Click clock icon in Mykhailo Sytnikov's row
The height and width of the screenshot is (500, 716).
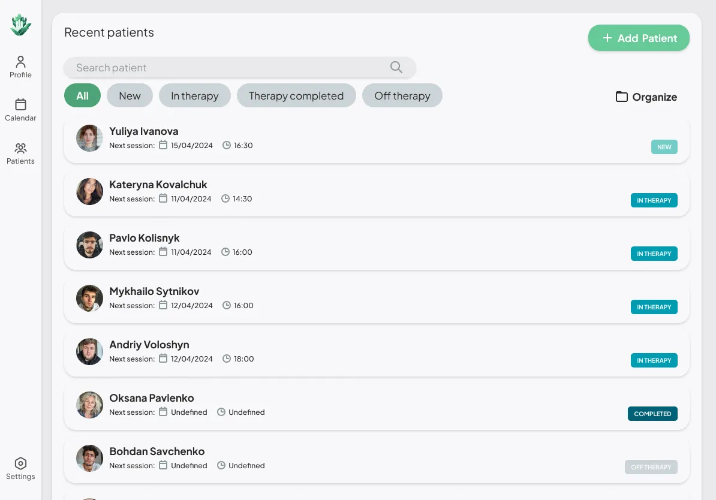pos(227,305)
